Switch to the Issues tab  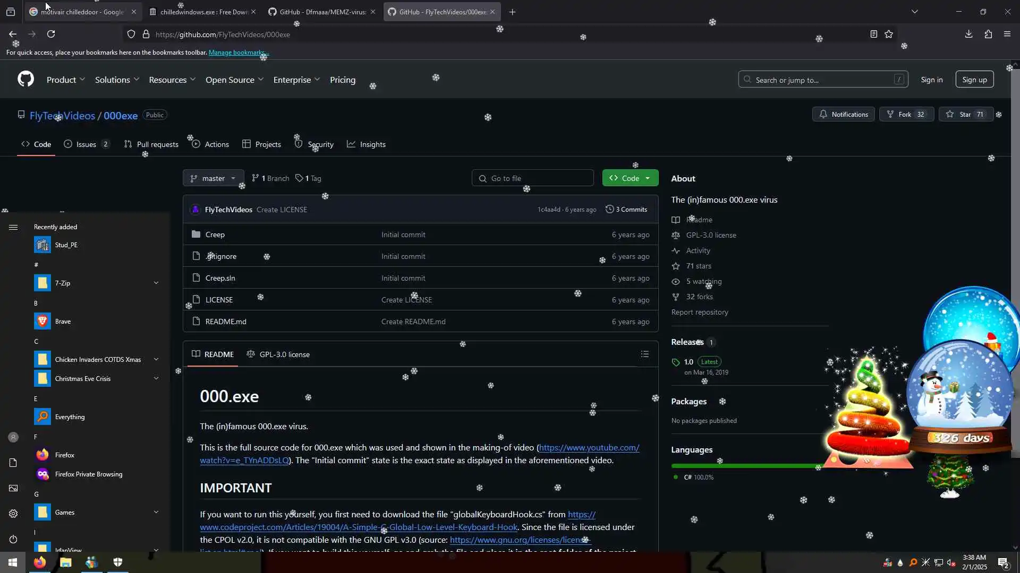click(x=86, y=144)
